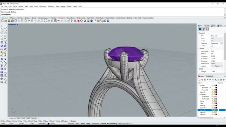Click the Lens Length value field
The width and height of the screenshot is (226, 127).
tap(217, 51)
